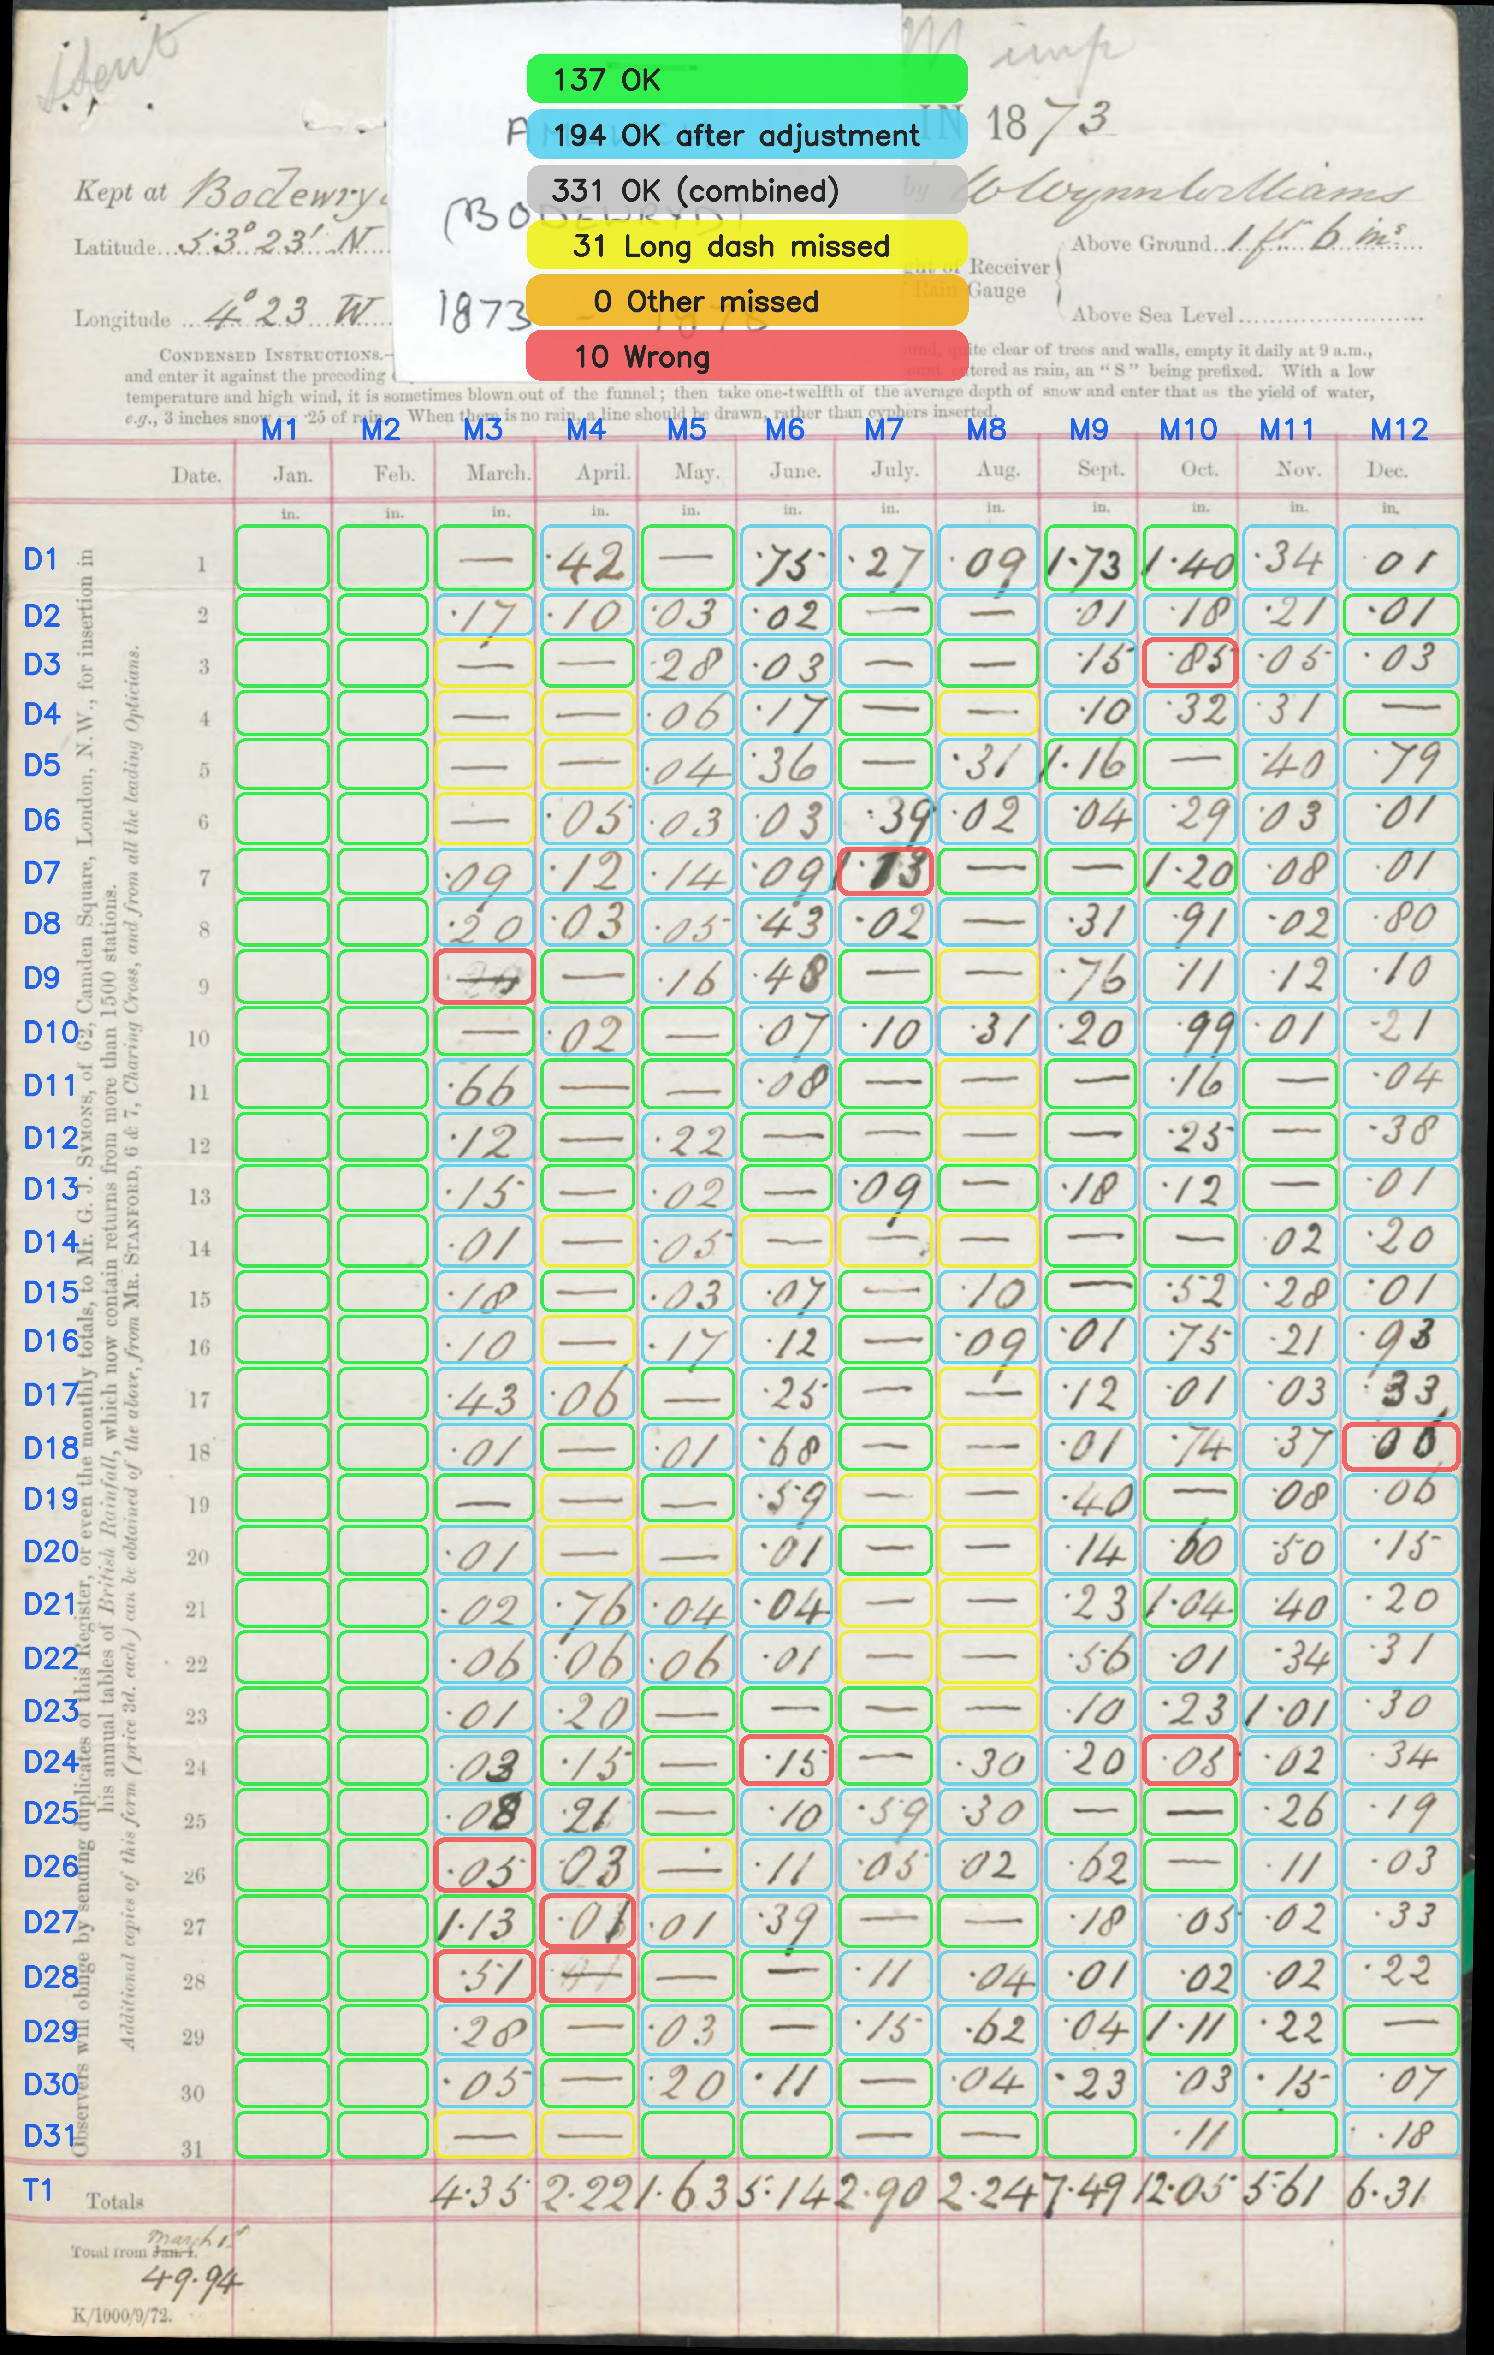The image size is (1494, 2355).
Task: Select the blue "194 OK after adjustment" legend bar
Action: coord(747,135)
